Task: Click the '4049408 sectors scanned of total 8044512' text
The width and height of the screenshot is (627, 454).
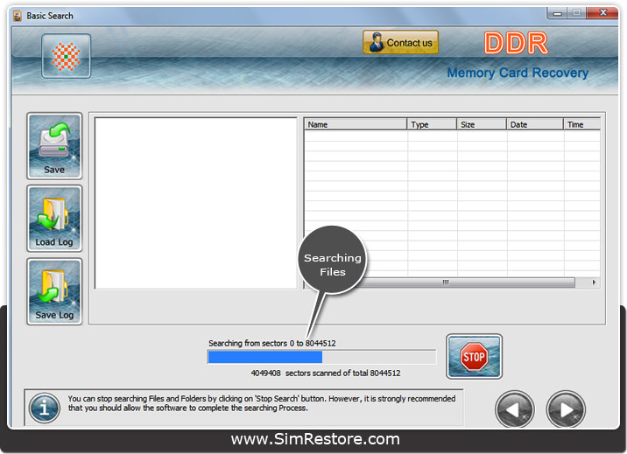Action: 326,373
